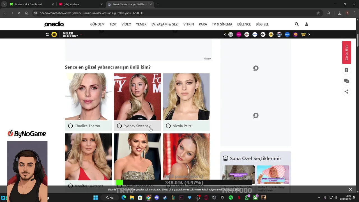
Task: Select the Nicola Peltz radio option
Action: 168,126
